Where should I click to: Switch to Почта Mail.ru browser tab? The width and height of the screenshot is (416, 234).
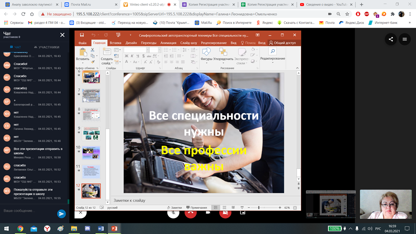(91, 5)
